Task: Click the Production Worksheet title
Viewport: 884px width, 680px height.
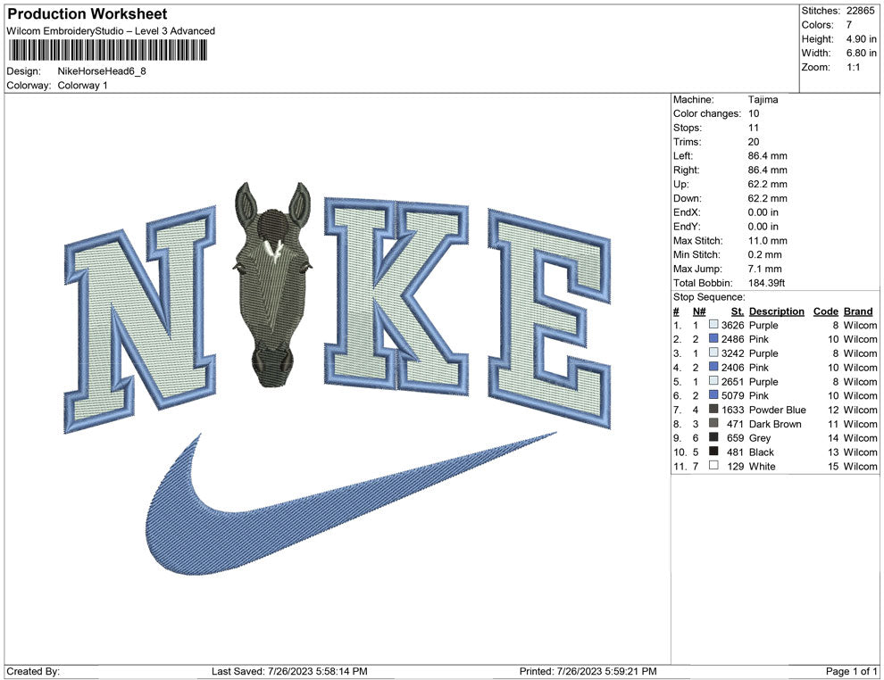Action: click(88, 13)
